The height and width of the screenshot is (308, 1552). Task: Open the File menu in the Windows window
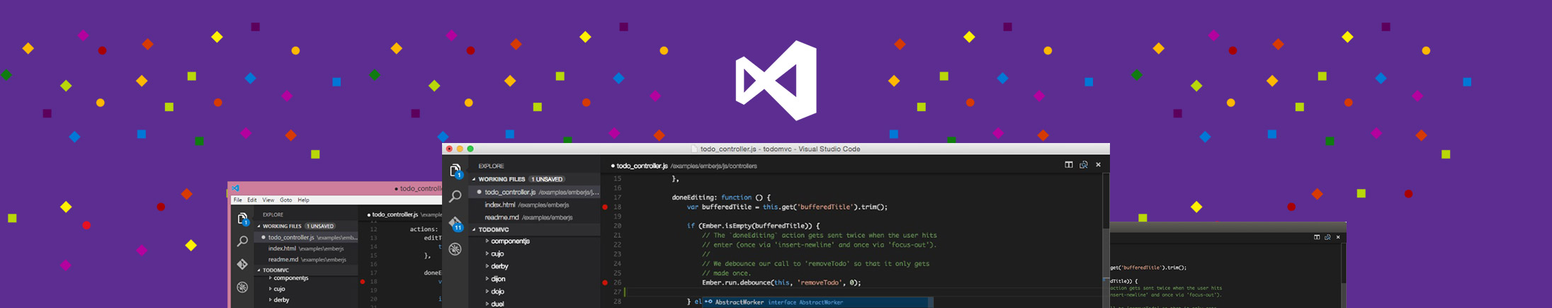coord(238,200)
